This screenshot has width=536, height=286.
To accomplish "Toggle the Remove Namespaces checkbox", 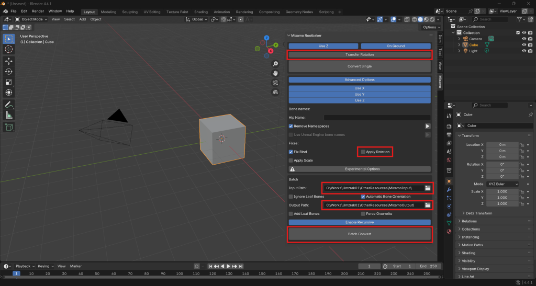I will [291, 127].
